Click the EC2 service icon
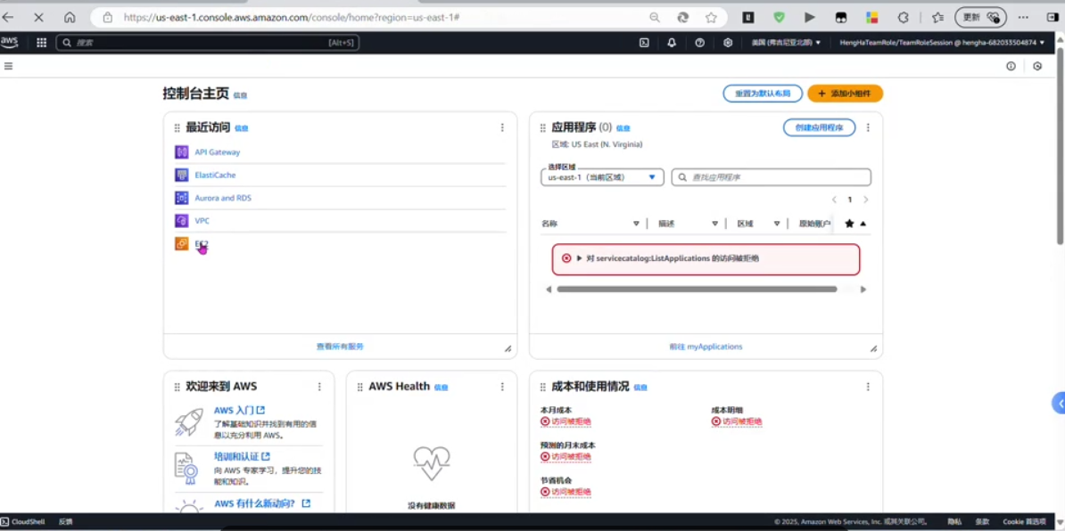1065x531 pixels. 181,243
